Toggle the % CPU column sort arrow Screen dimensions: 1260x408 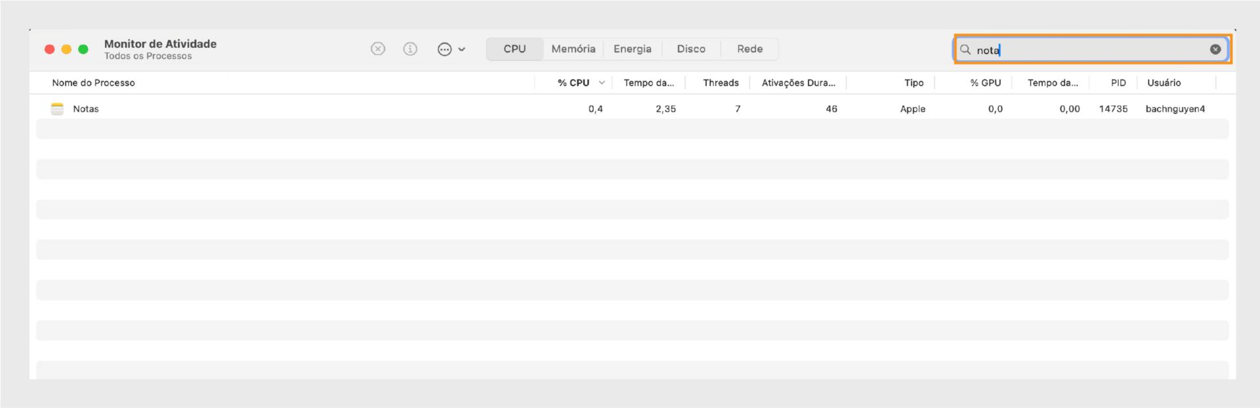tap(602, 83)
